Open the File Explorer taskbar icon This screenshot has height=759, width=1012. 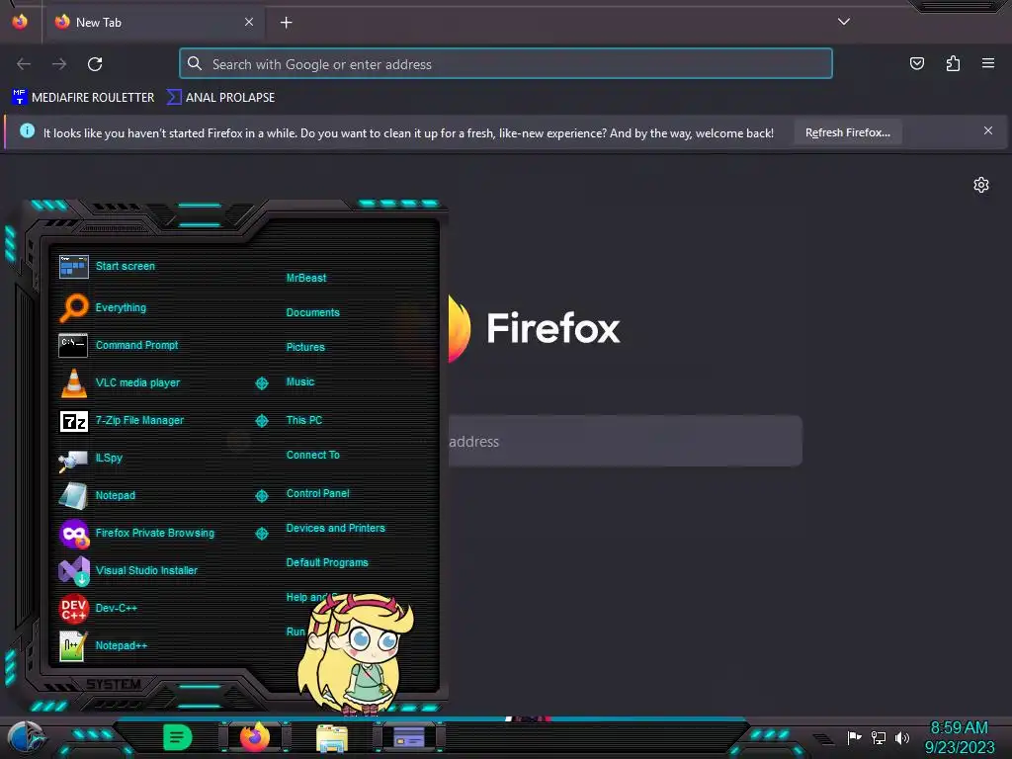332,737
